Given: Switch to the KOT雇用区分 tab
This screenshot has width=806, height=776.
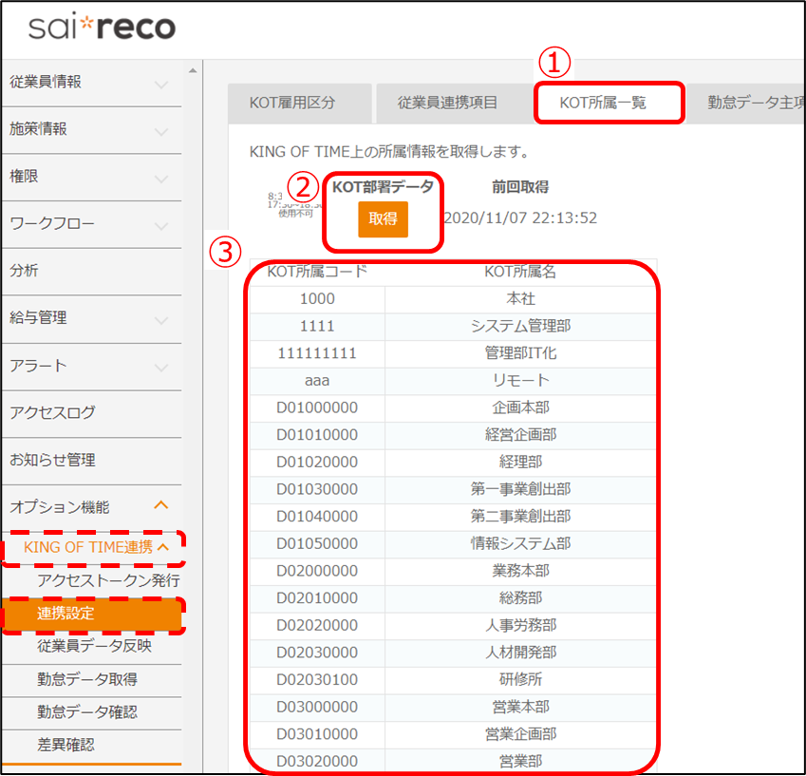Looking at the screenshot, I should (300, 103).
